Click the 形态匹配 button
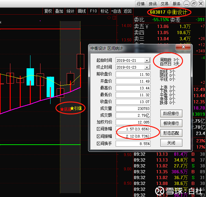The height and width of the screenshot is (197, 206). click(171, 133)
